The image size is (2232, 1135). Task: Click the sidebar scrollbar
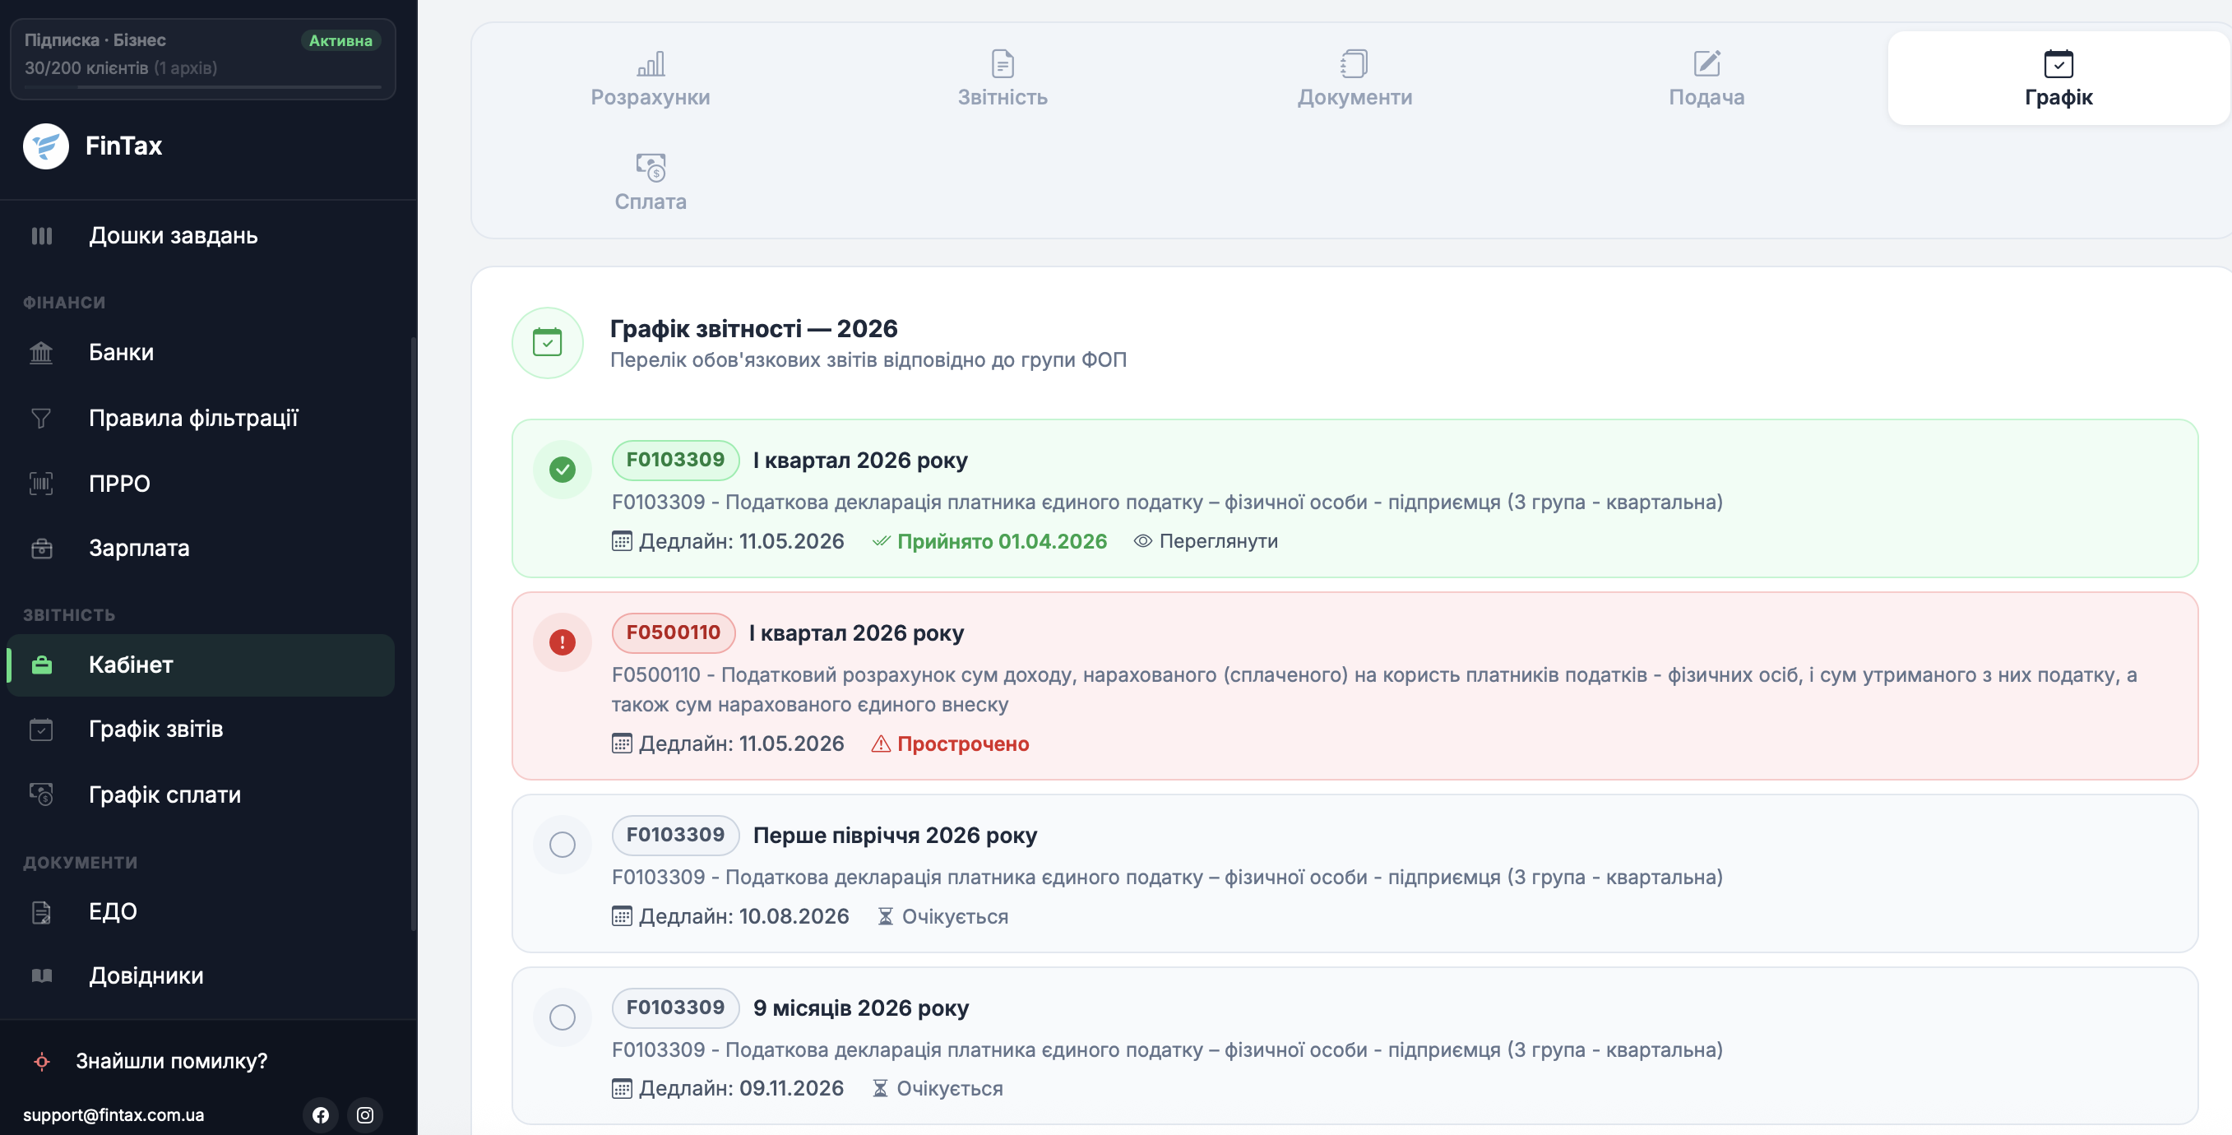414,632
